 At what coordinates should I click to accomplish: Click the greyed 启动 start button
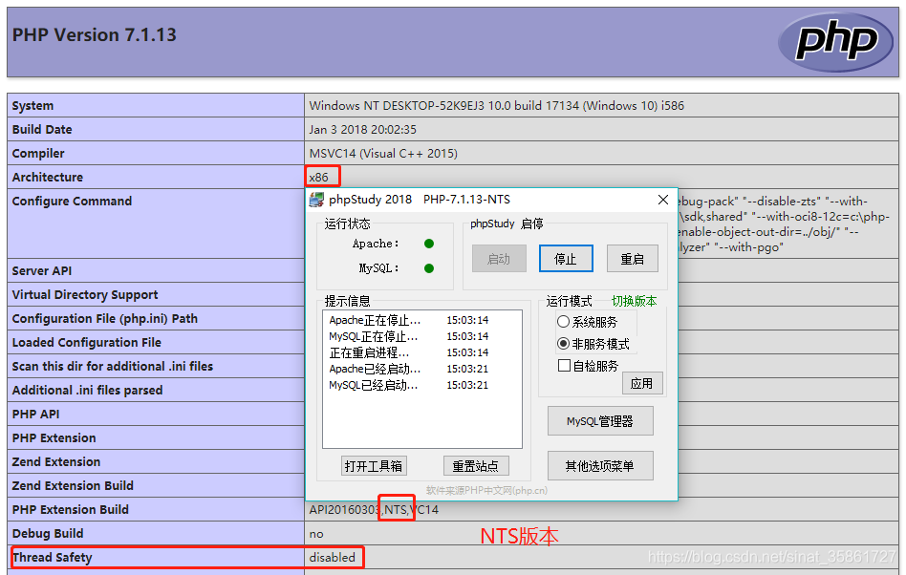pos(499,259)
